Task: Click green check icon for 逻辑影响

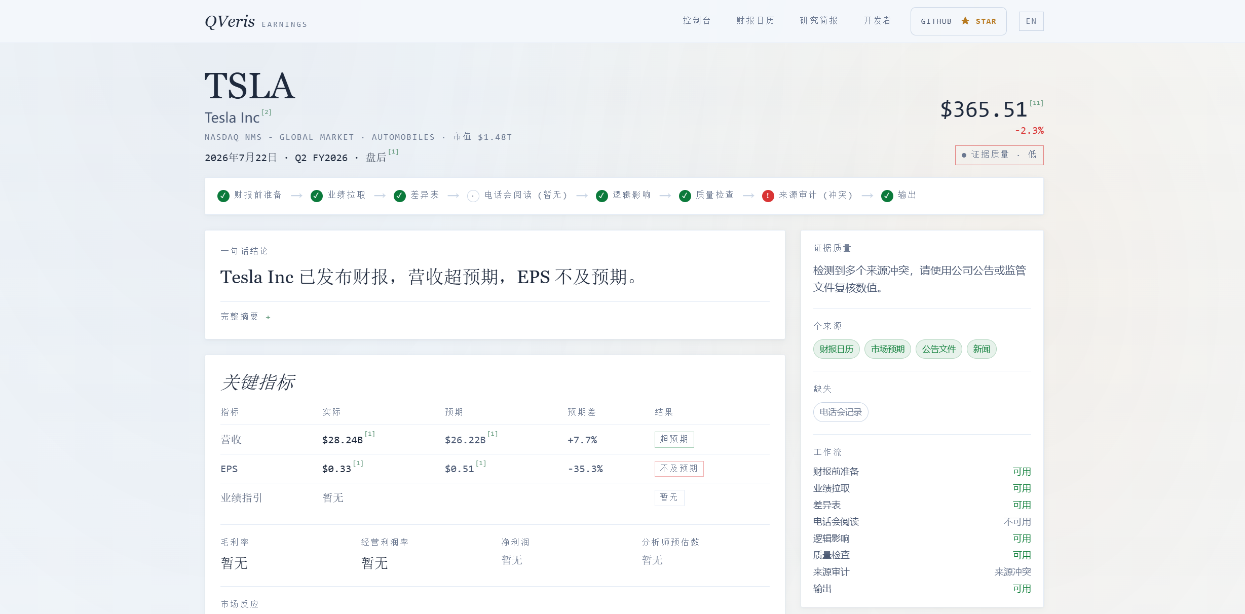Action: pos(602,196)
